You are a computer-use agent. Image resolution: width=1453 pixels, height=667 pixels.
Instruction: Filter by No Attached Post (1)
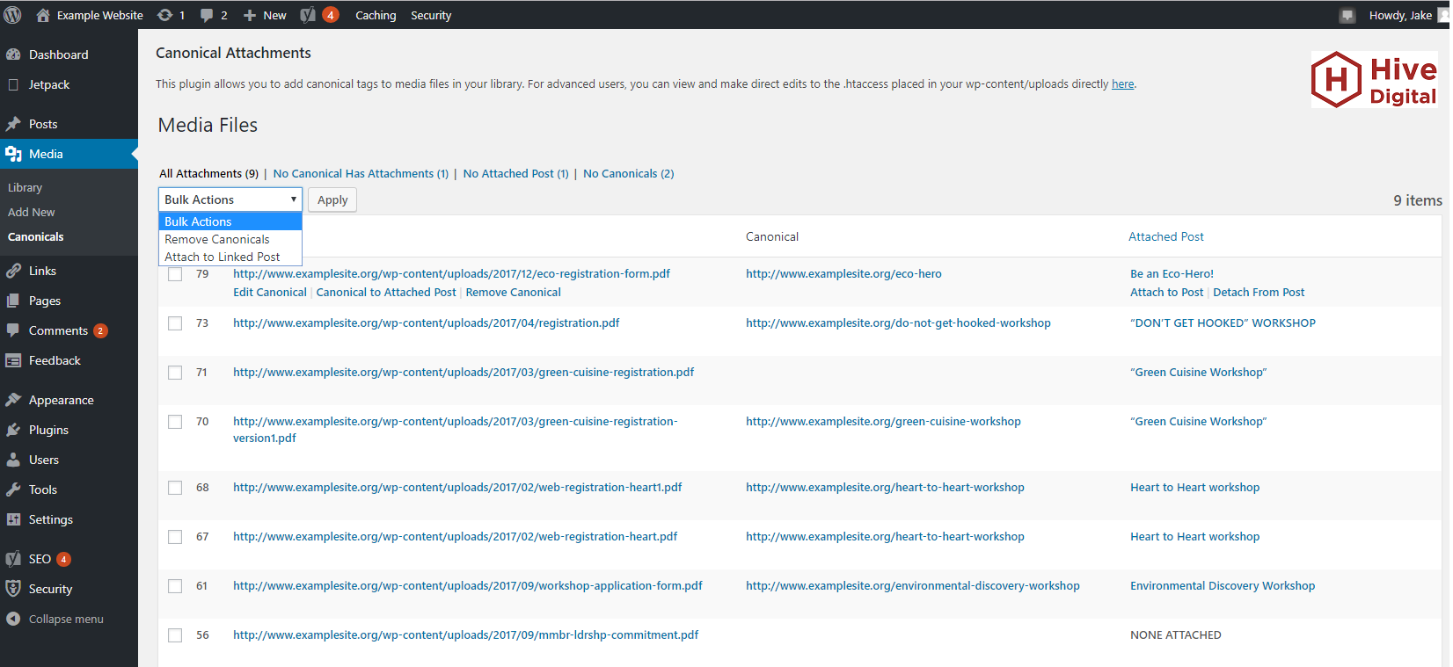(515, 173)
